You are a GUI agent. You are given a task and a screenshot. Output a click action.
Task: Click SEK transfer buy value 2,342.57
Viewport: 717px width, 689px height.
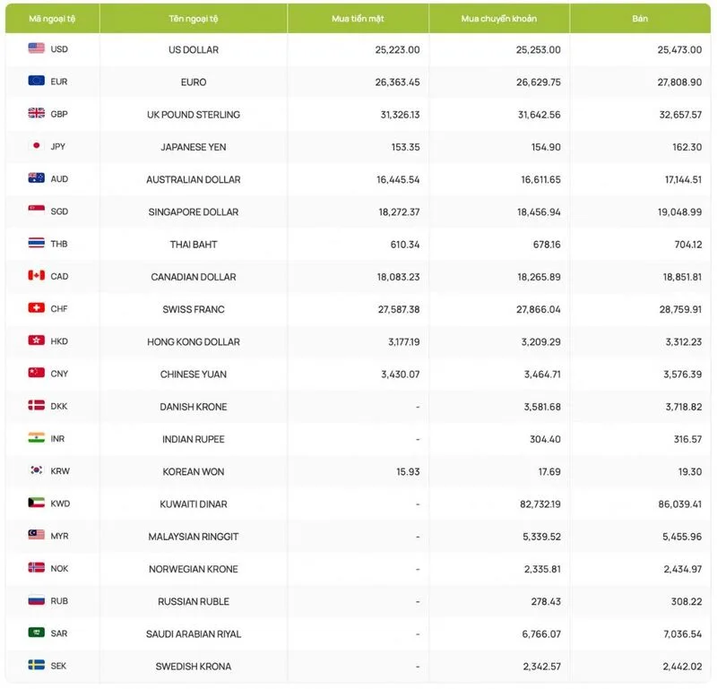coord(542,667)
